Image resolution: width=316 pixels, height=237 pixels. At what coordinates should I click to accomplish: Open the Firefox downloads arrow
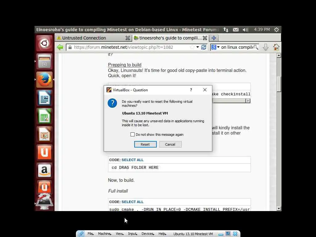(x=266, y=47)
